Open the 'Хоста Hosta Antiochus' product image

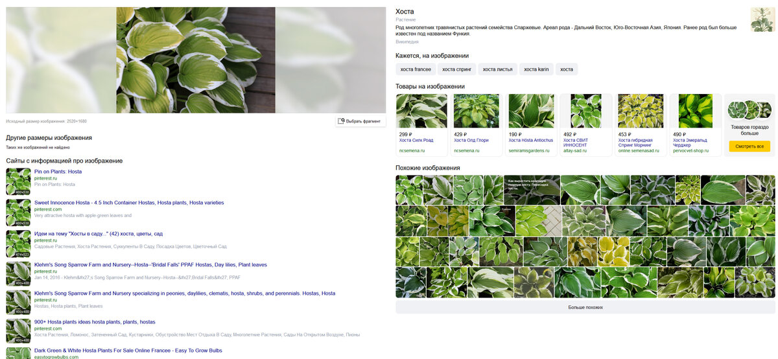[531, 111]
